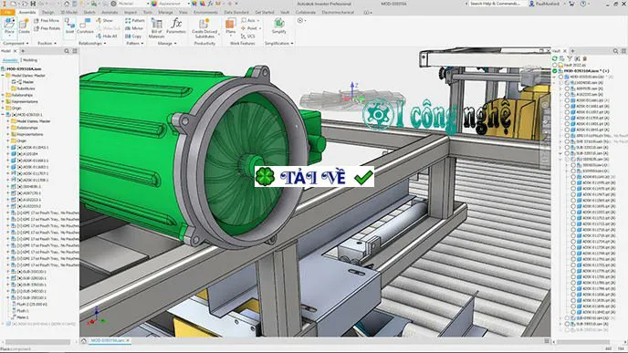Select the Create component tool
This screenshot has width=628, height=353.
[x=24, y=26]
